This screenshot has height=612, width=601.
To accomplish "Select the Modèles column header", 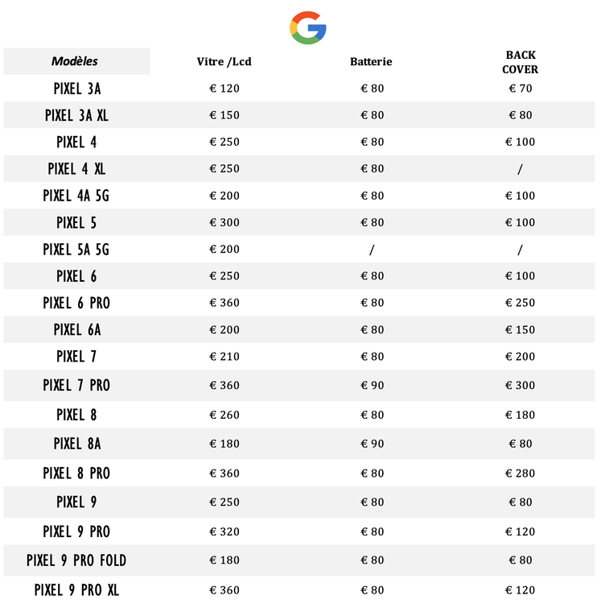I will pos(75,61).
